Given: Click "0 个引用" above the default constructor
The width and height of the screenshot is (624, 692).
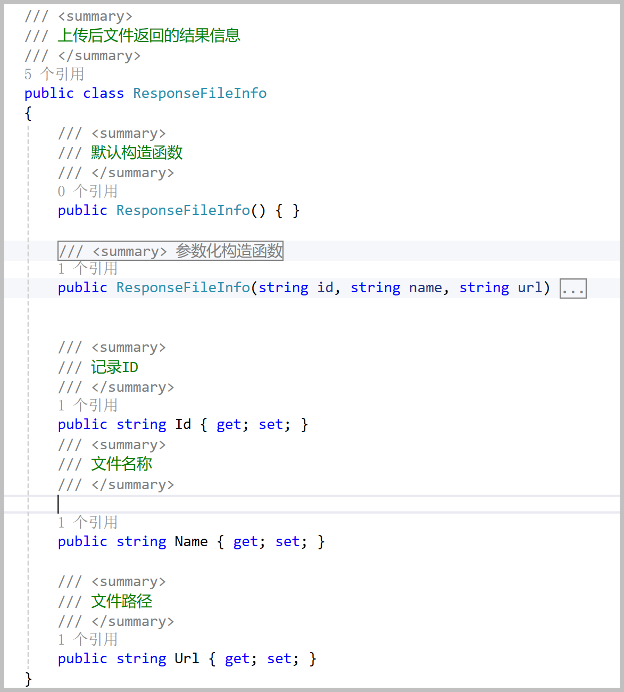Looking at the screenshot, I should click(88, 191).
